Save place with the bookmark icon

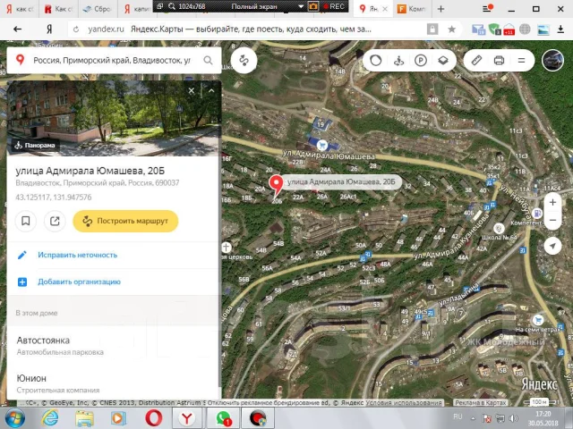tap(26, 221)
